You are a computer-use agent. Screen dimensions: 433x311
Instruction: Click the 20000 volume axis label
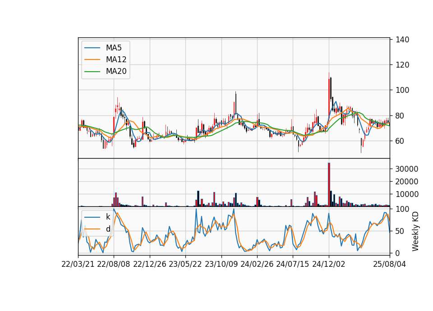[x=407, y=182]
